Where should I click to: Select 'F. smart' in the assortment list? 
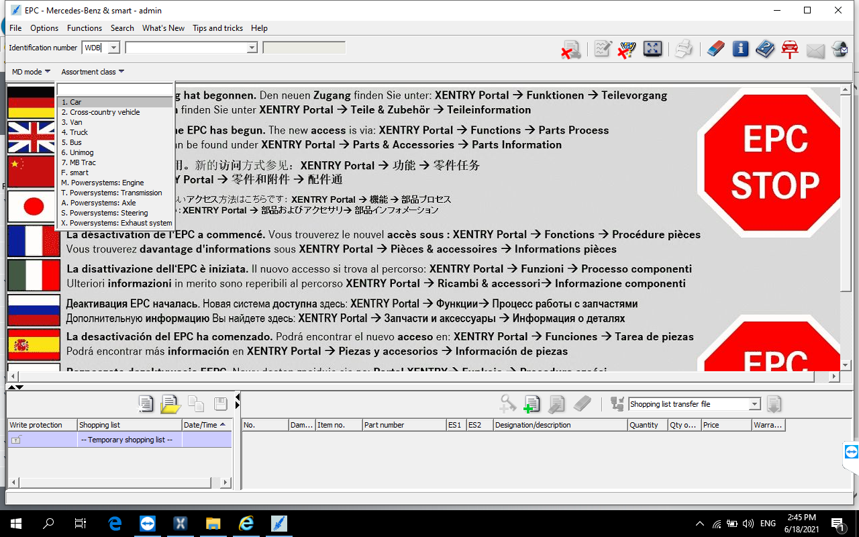pos(115,173)
